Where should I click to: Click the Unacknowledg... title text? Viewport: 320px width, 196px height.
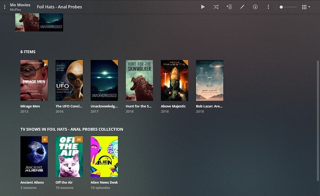pos(104,106)
